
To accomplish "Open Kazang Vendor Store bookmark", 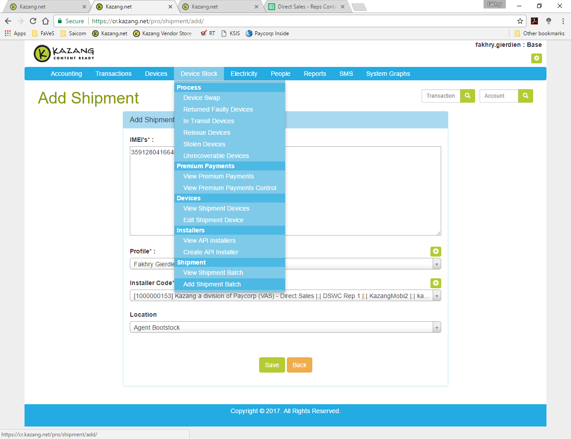I will point(162,33).
